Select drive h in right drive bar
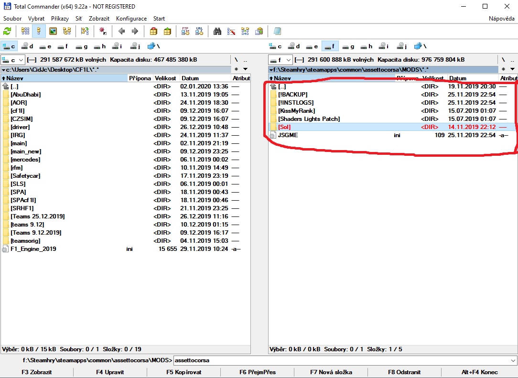 tap(366, 46)
